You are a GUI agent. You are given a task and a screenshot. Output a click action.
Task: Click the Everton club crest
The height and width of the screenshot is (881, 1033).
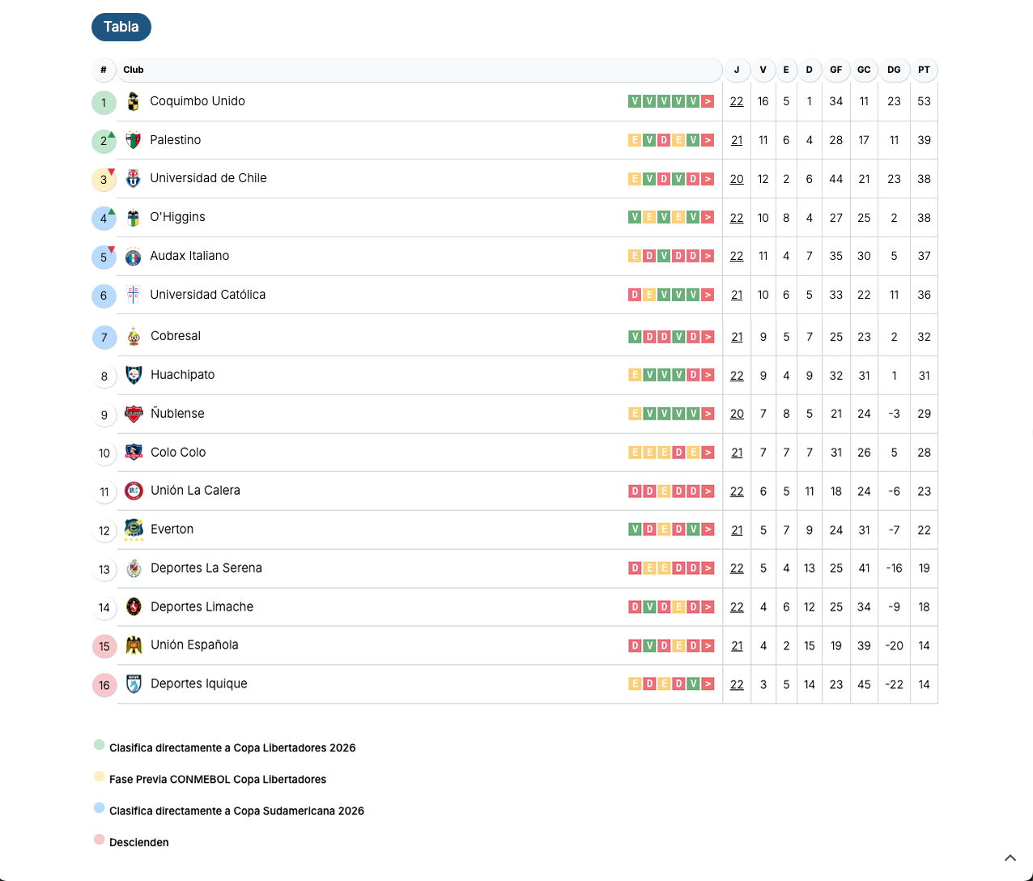coord(134,530)
